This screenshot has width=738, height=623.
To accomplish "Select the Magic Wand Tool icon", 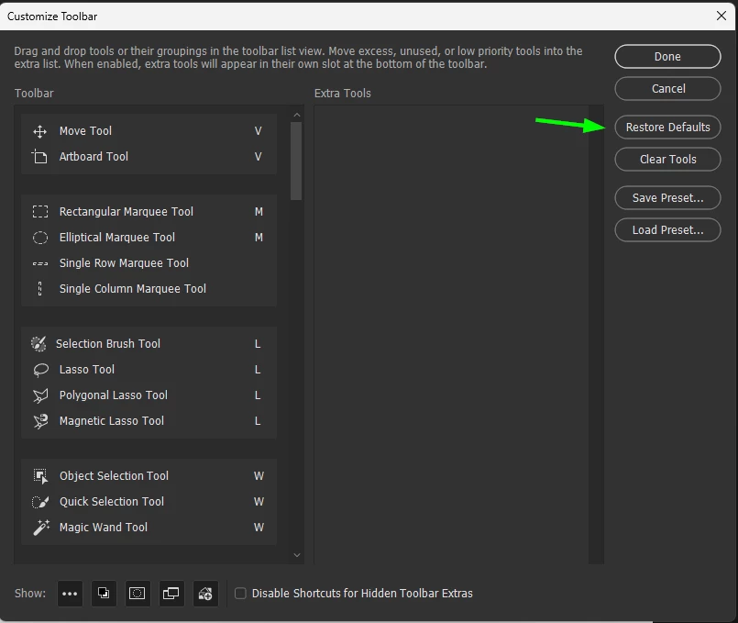I will [41, 528].
